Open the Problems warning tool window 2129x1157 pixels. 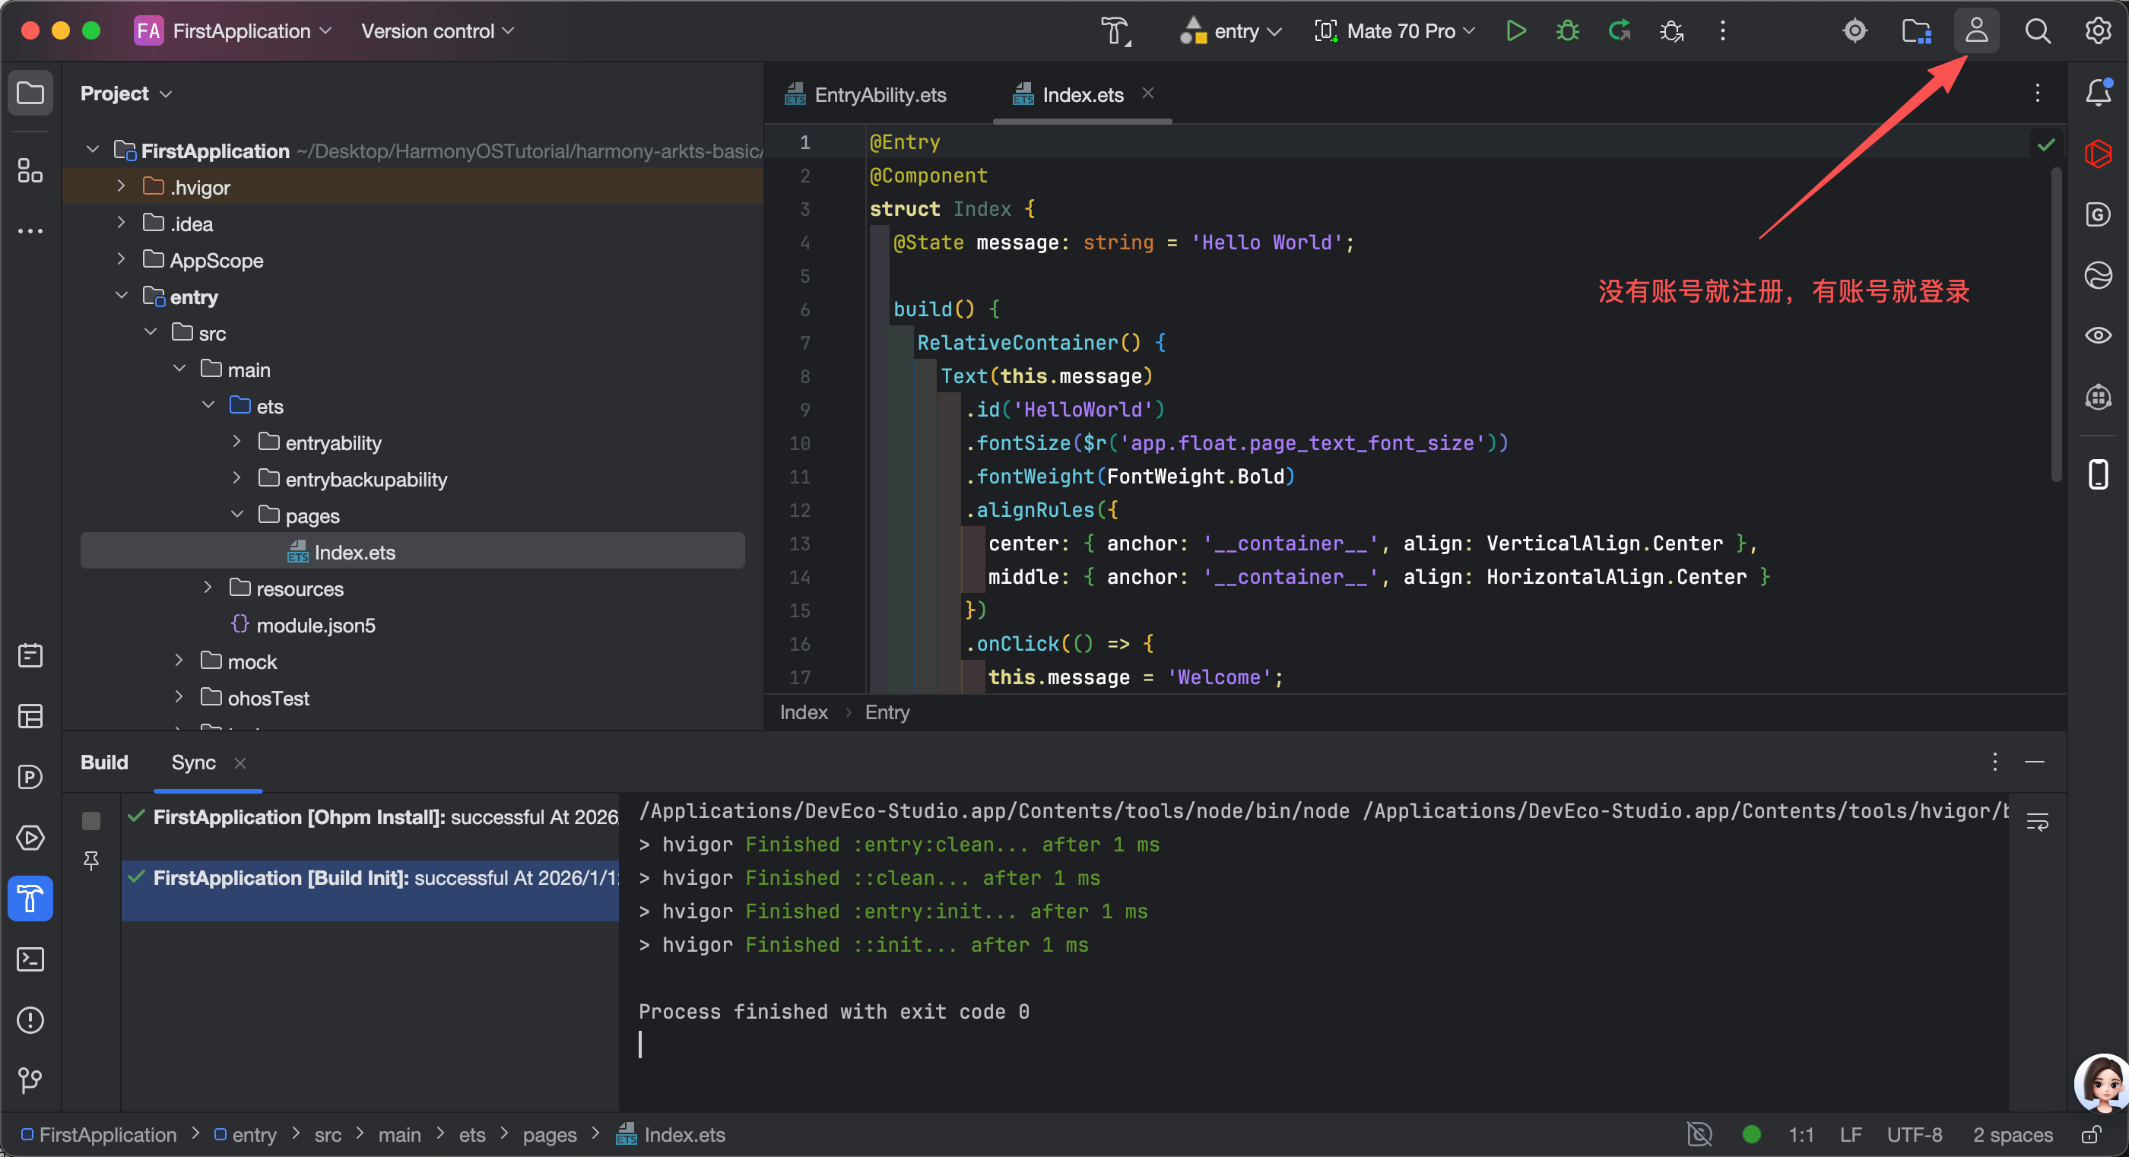coord(30,1020)
